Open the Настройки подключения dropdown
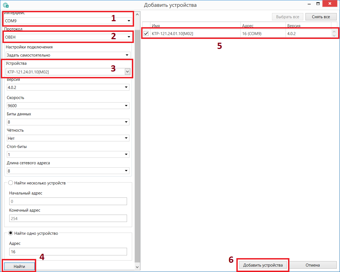Image resolution: width=340 pixels, height=272 pixels. pos(68,55)
